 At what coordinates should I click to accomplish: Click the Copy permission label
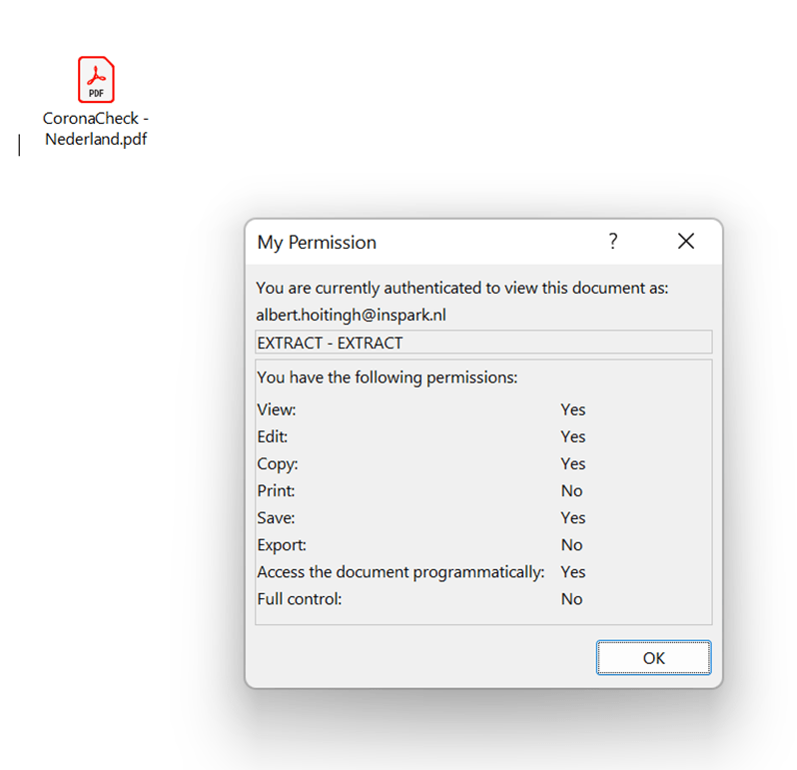coord(278,463)
